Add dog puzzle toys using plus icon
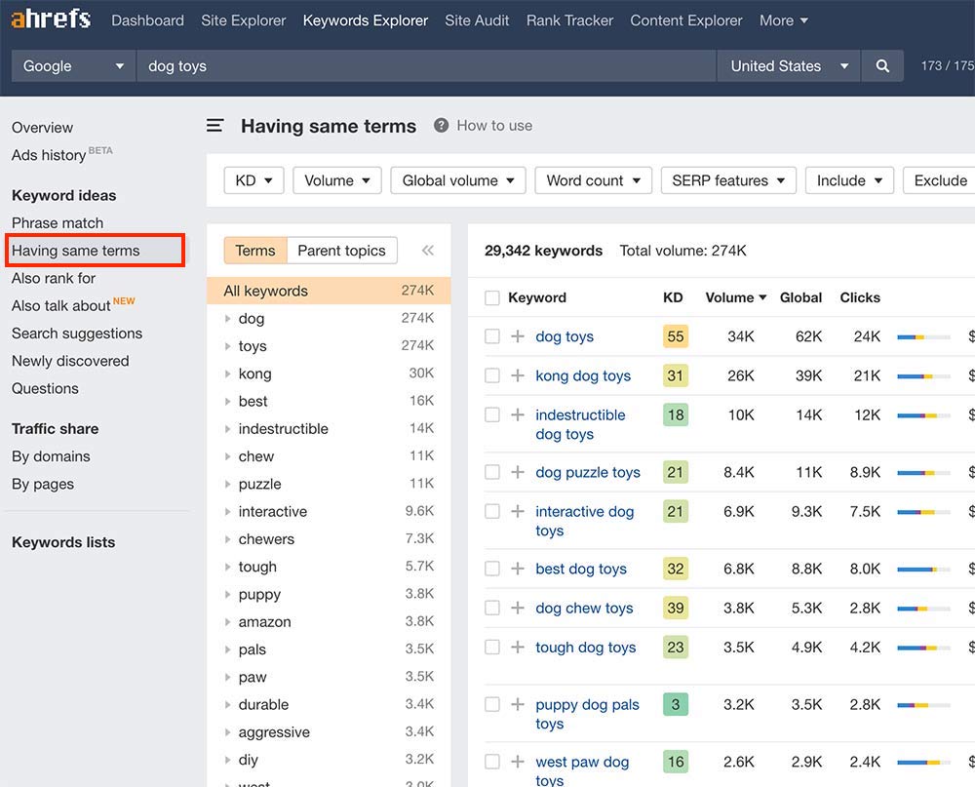This screenshot has height=787, width=975. click(518, 472)
